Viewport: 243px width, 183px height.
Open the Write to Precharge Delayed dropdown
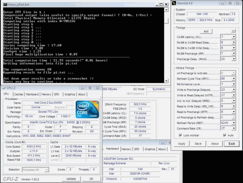click(234, 89)
